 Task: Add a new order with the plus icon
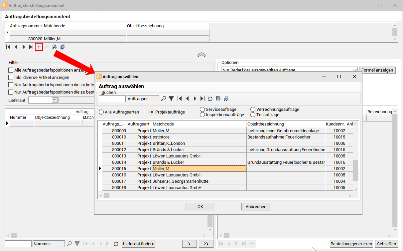(39, 47)
